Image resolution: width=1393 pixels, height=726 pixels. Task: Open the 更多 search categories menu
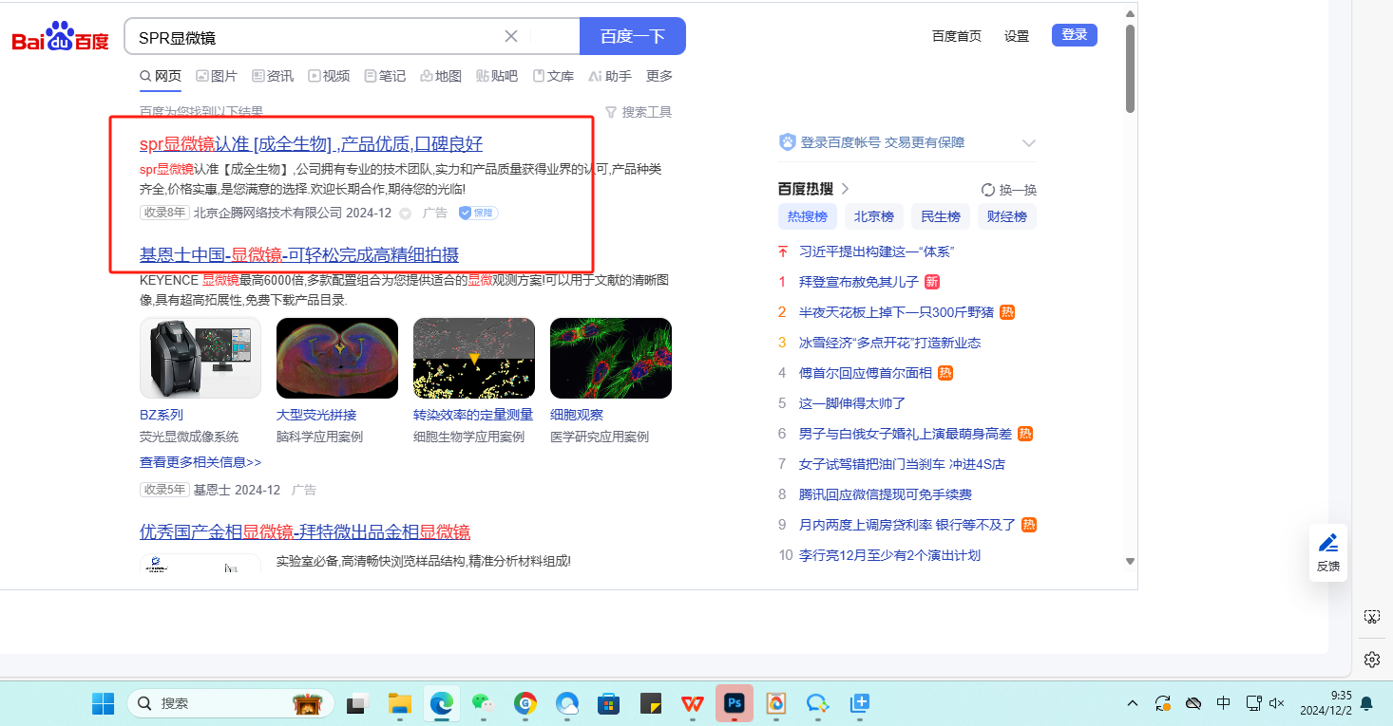pyautogui.click(x=658, y=76)
